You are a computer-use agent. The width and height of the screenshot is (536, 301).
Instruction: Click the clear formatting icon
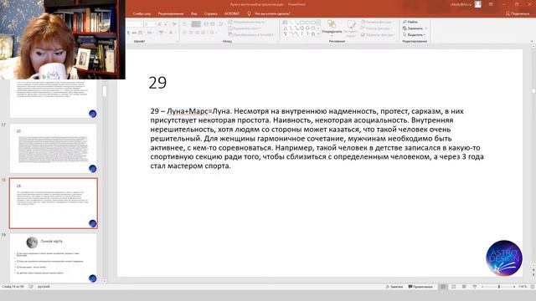point(174,24)
